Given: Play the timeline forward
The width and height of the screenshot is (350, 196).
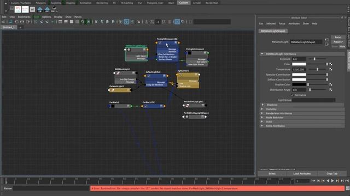Looking at the screenshot, I should pyautogui.click(x=332, y=181).
